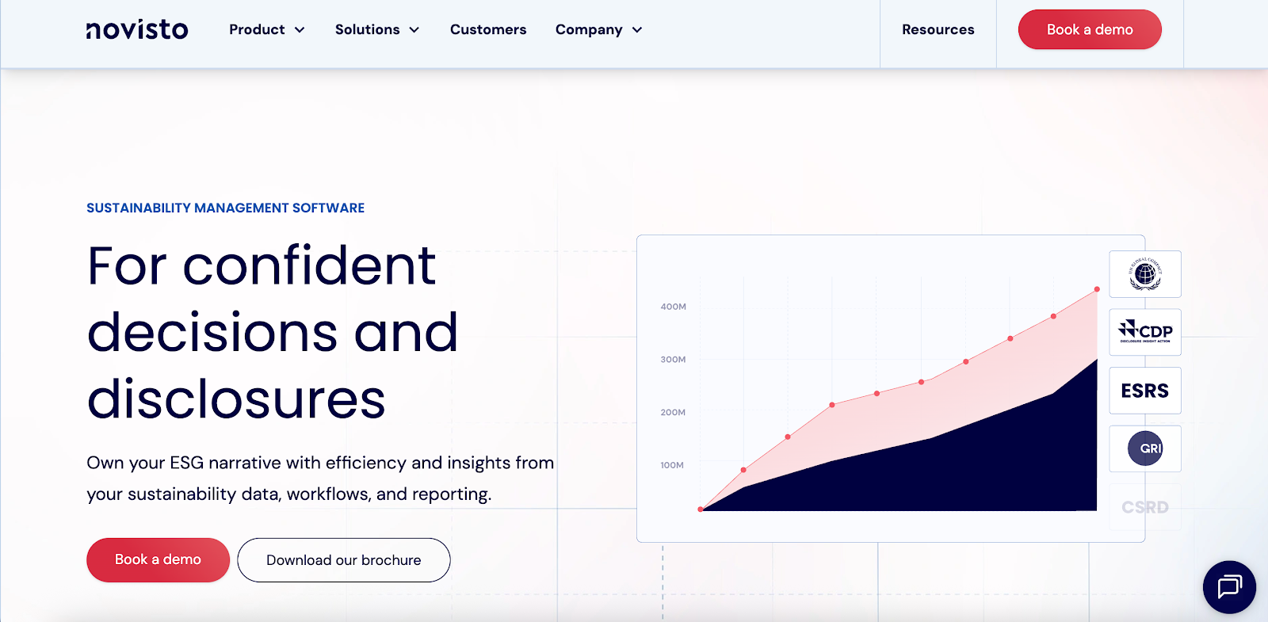This screenshot has width=1268, height=622.
Task: Open the Resources page
Action: [938, 29]
